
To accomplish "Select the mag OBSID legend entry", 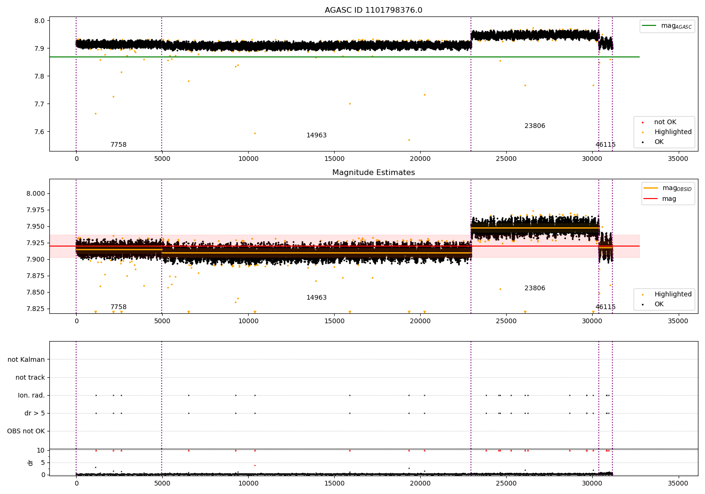I will click(668, 188).
